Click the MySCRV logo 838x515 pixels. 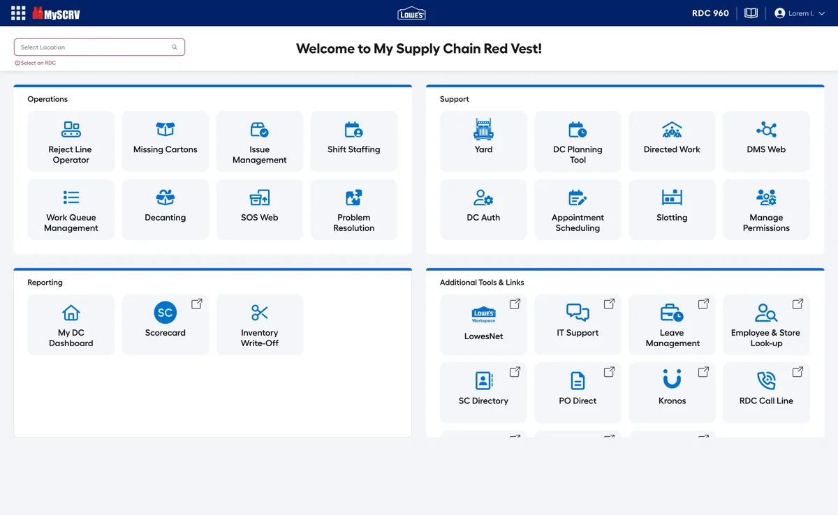pyautogui.click(x=56, y=13)
